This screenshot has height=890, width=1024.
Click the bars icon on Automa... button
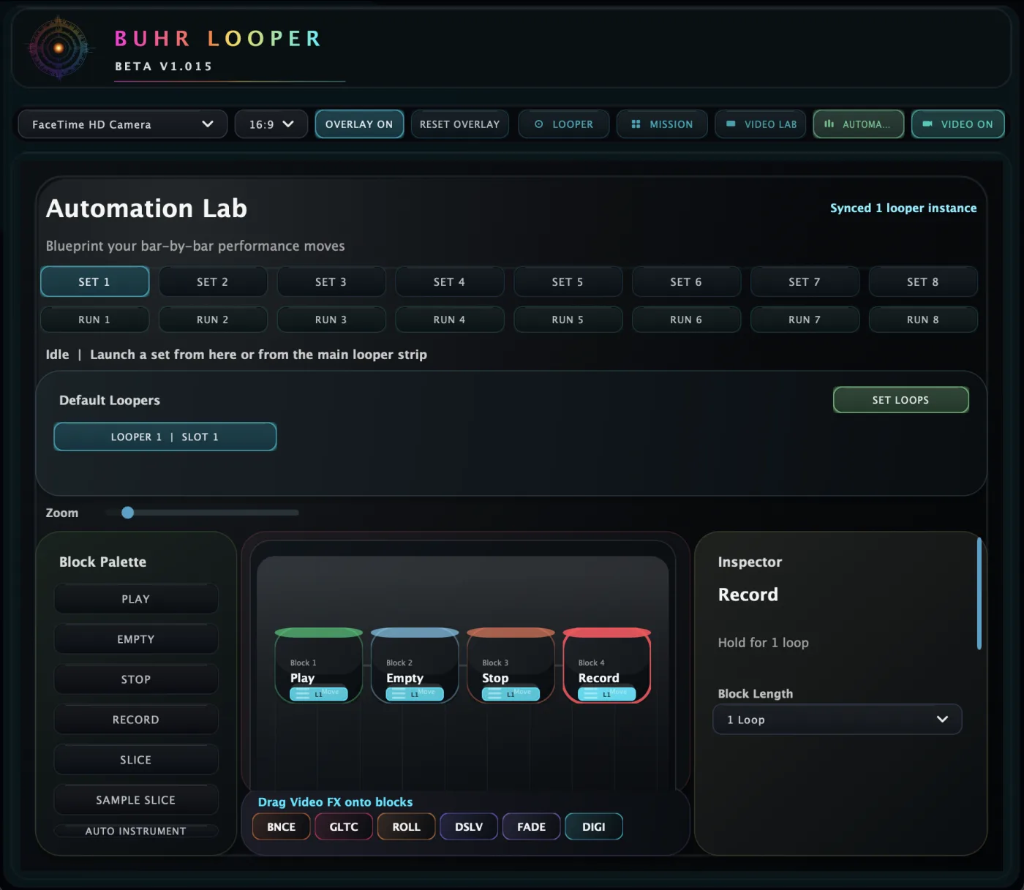829,124
